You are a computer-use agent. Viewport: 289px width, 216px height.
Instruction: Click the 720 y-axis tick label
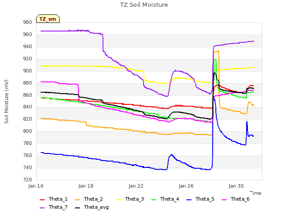[x=28, y=180]
